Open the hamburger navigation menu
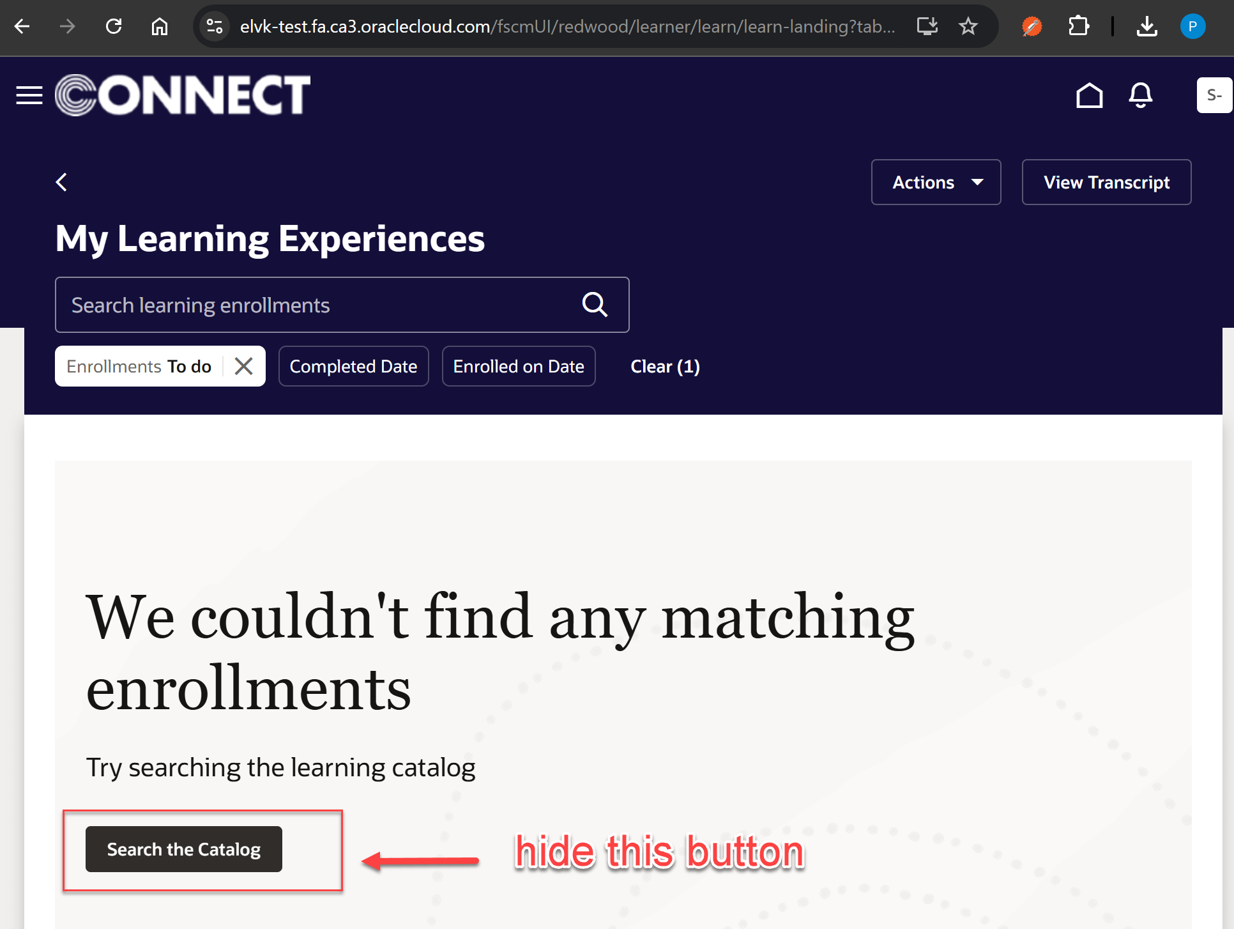The image size is (1234, 929). coord(29,95)
